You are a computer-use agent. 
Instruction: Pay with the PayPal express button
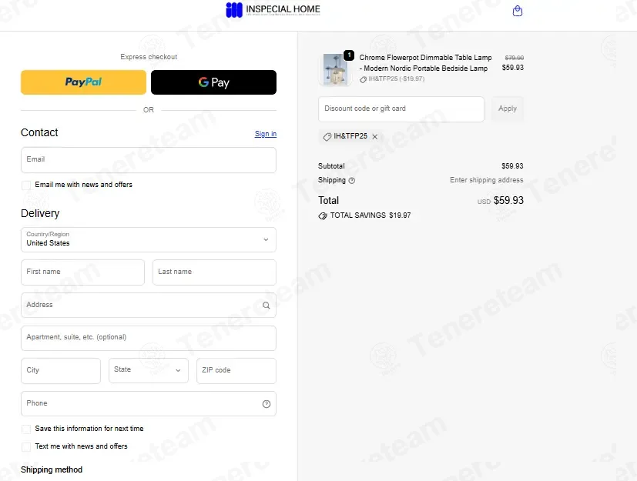pos(83,82)
